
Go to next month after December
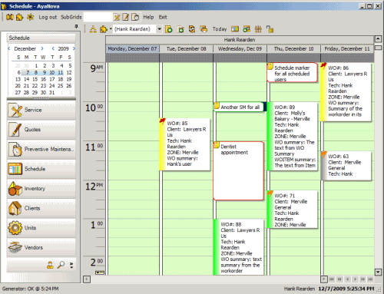point(42,48)
